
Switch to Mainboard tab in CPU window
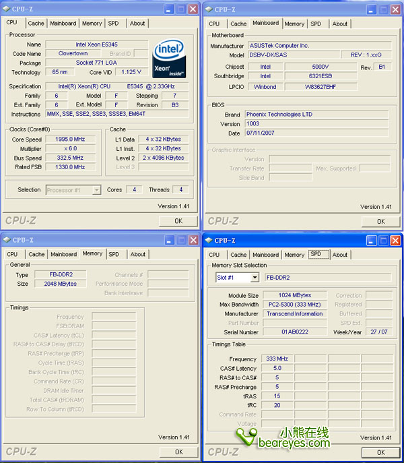pos(63,24)
